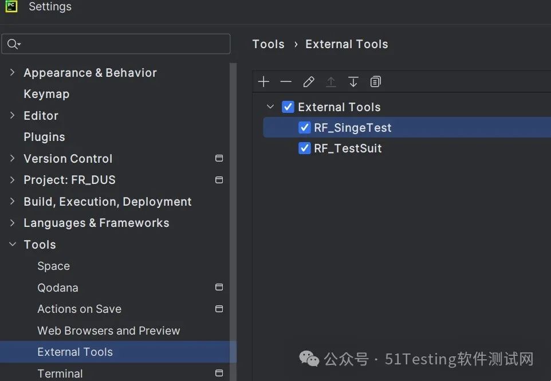Open the Plugins settings page
Image resolution: width=551 pixels, height=381 pixels.
44,137
